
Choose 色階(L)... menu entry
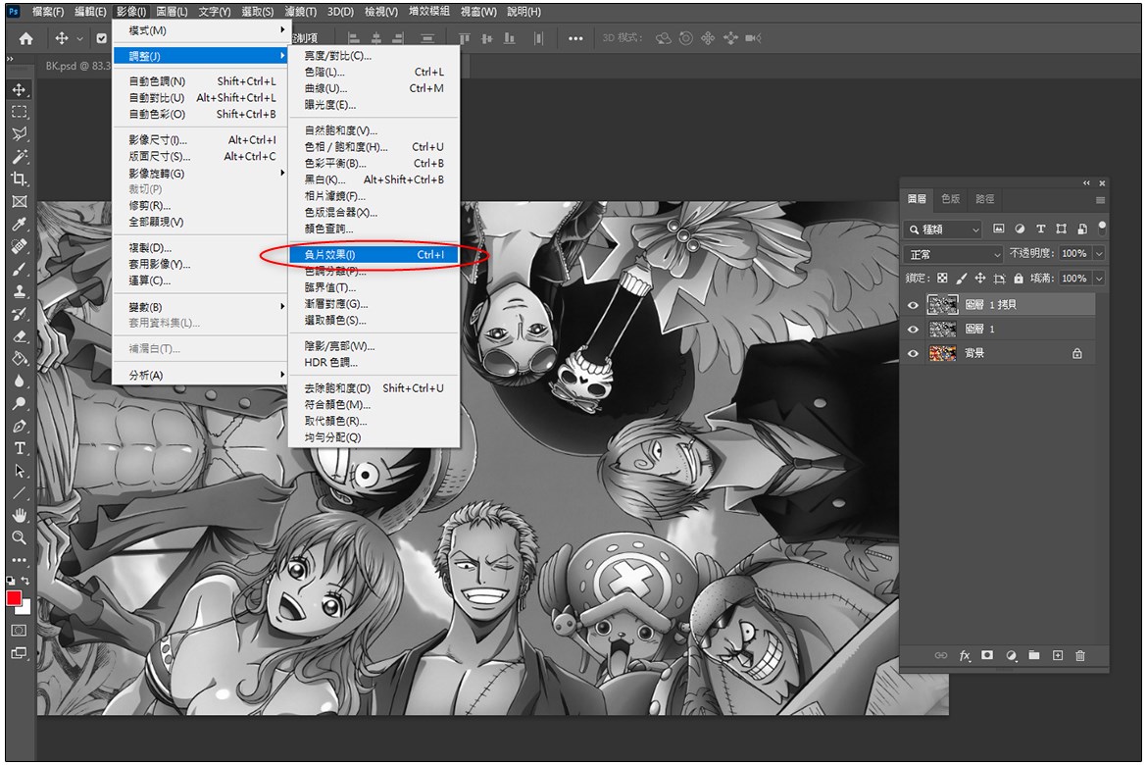374,72
